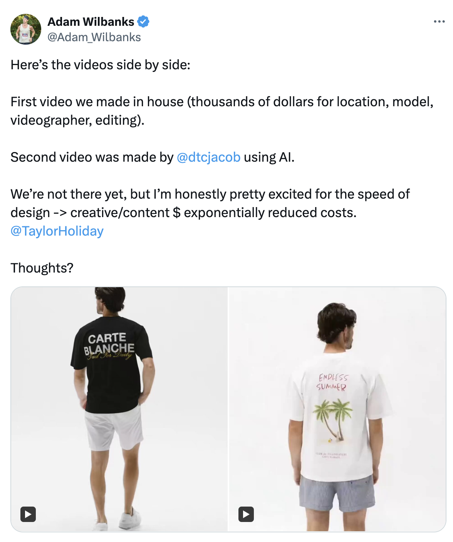Open the white palm tree shirt thumbnail
Viewport: 453px width, 542px height.
(337, 409)
